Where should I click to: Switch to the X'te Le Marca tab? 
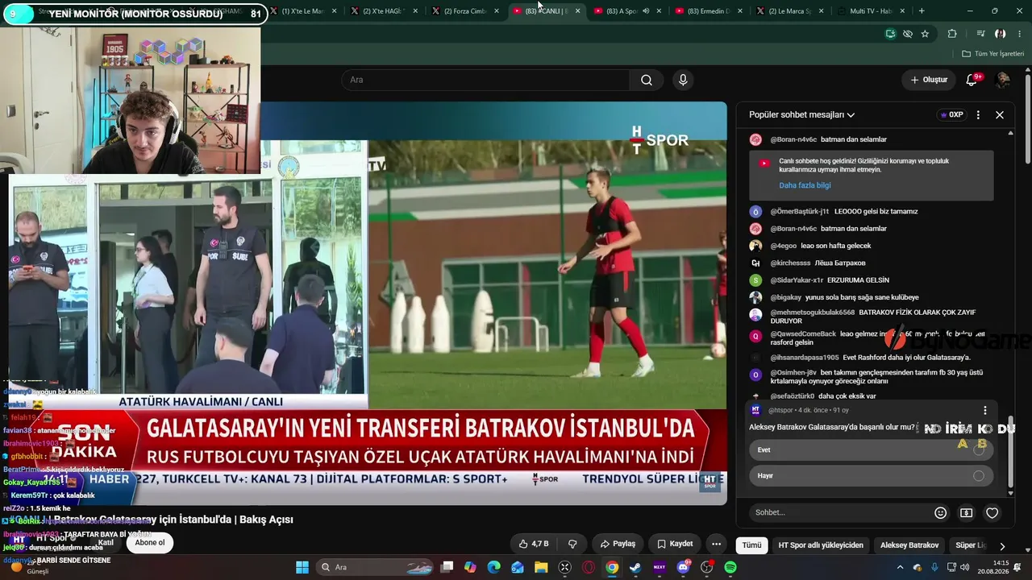pyautogui.click(x=304, y=11)
